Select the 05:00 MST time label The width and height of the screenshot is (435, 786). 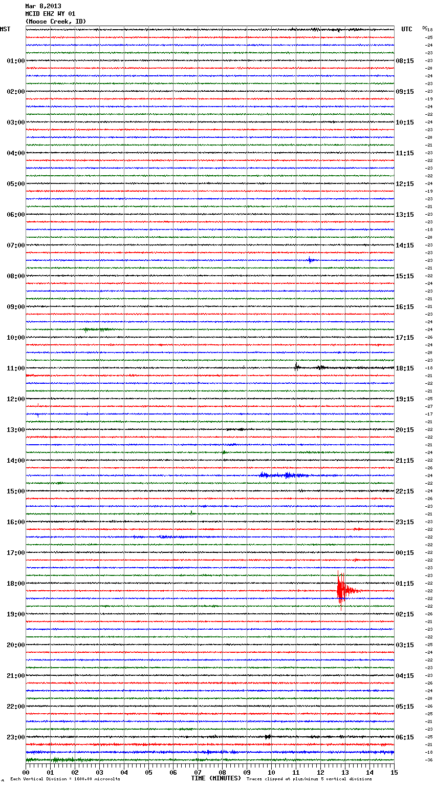16,184
